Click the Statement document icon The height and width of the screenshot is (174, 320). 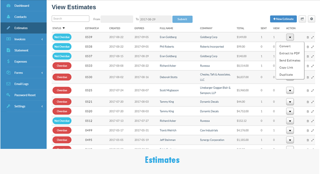pyautogui.click(x=8, y=50)
